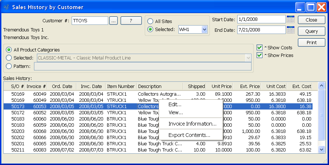Choose the Pattern radio button
329x165 pixels.
point(9,66)
